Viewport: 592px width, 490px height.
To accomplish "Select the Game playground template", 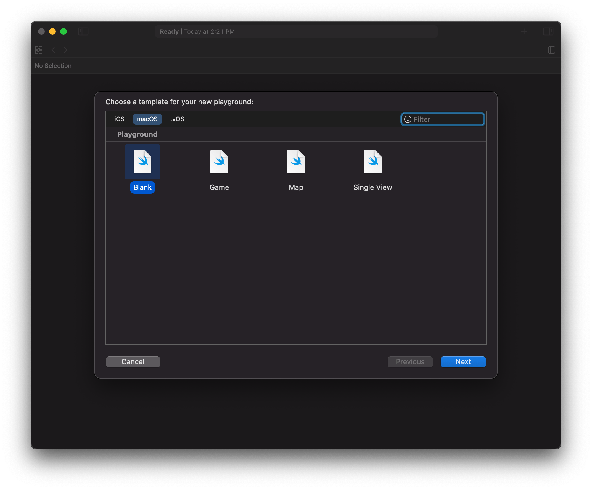I will (219, 162).
